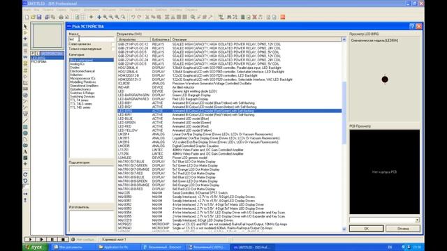The width and height of the screenshot is (447, 251).
Task: Open the PCB package dropdown above OK
Action: click(417, 220)
